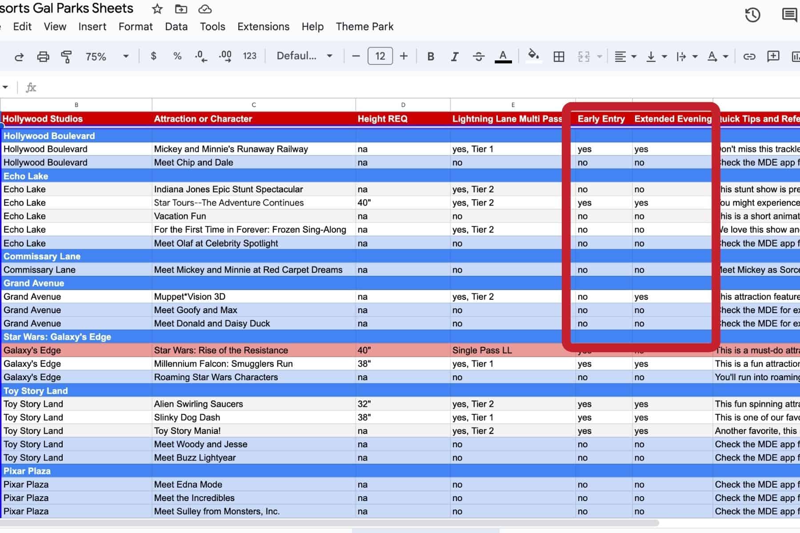800x533 pixels.
Task: Select 'Attraction or Character' header cell
Action: (x=254, y=119)
